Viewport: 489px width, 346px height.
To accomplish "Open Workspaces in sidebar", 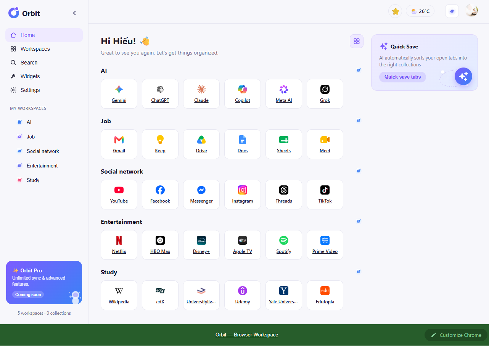I will [x=44, y=49].
